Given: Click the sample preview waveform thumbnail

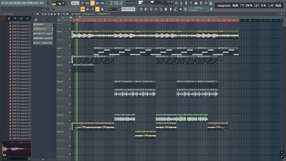Looking at the screenshot, I should 17,149.
